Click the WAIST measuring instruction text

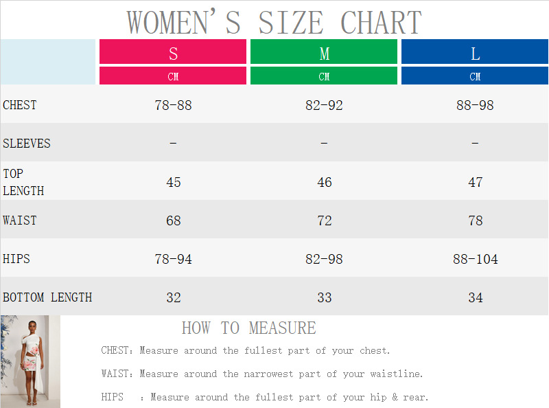pos(262,374)
